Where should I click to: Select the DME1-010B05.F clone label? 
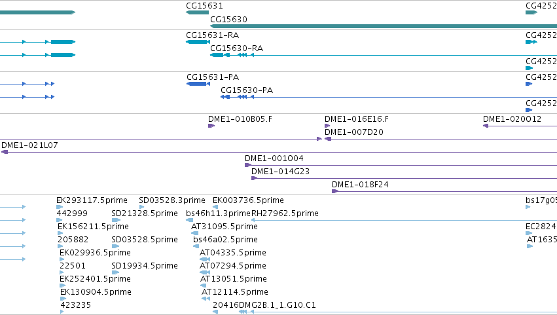point(240,119)
